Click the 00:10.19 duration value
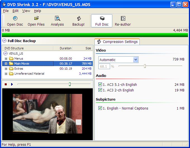190x148 pixels. pyautogui.click(x=66, y=69)
